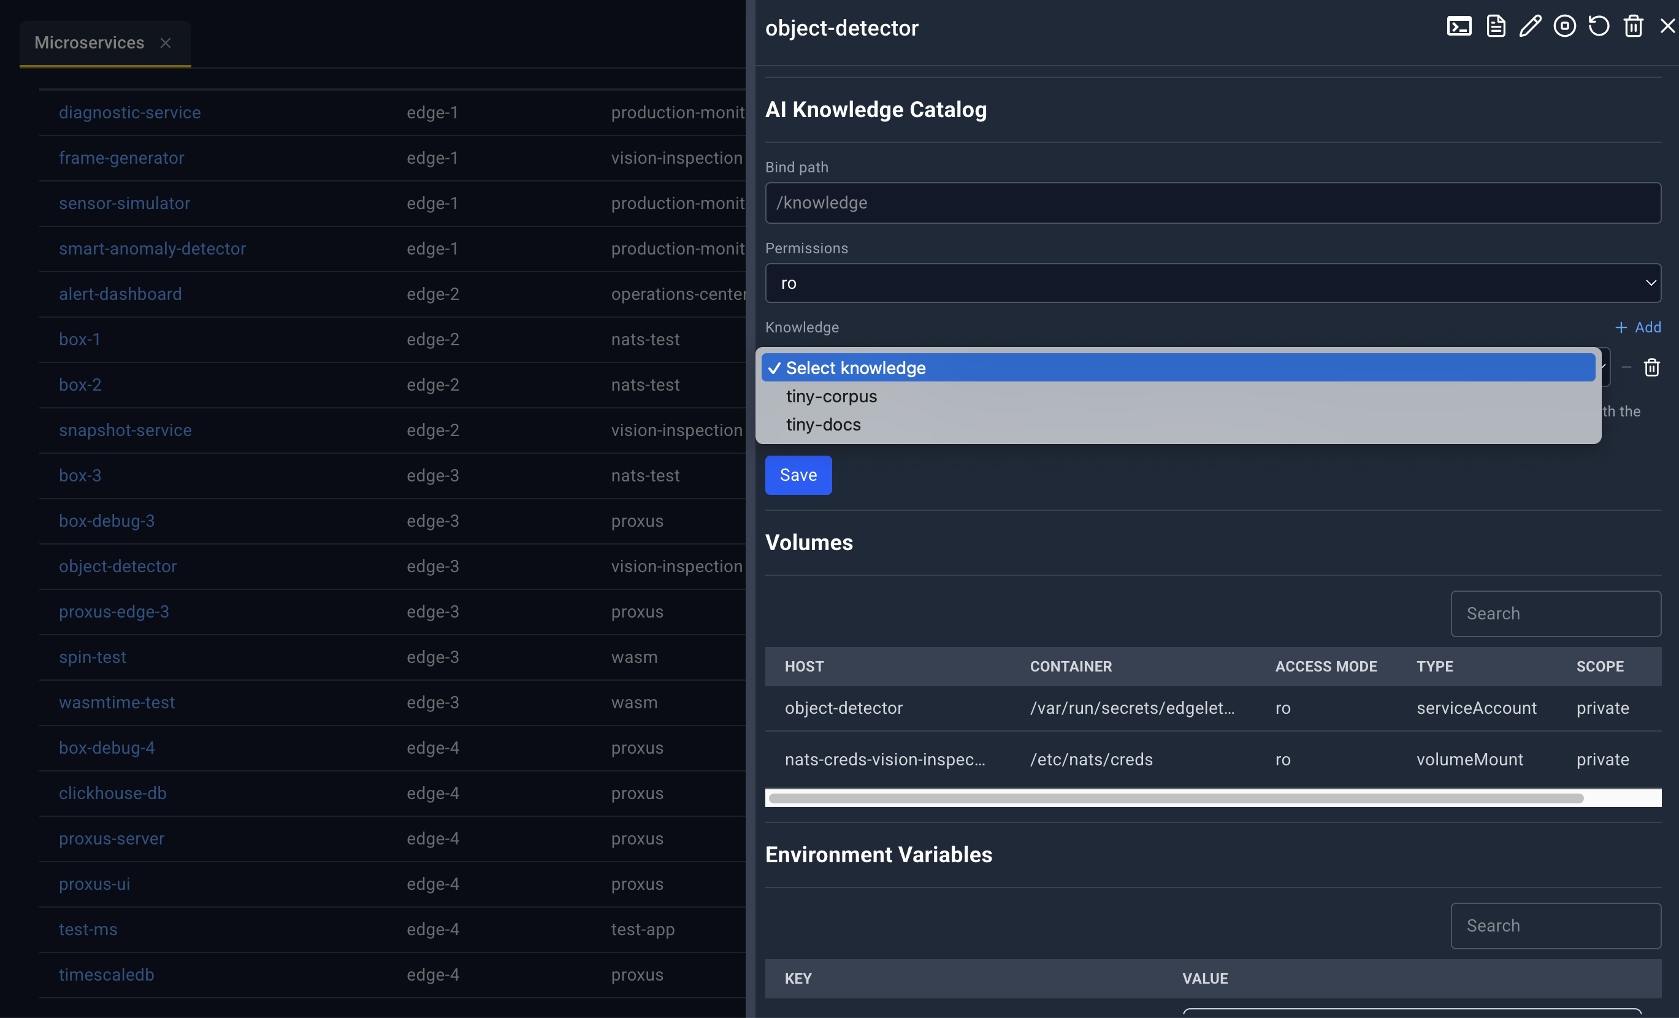Image resolution: width=1679 pixels, height=1018 pixels.
Task: Open the logs document icon
Action: click(x=1496, y=26)
